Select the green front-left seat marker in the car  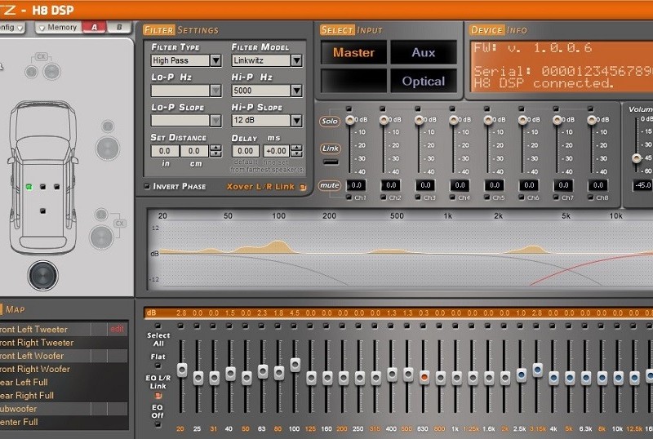click(x=29, y=186)
